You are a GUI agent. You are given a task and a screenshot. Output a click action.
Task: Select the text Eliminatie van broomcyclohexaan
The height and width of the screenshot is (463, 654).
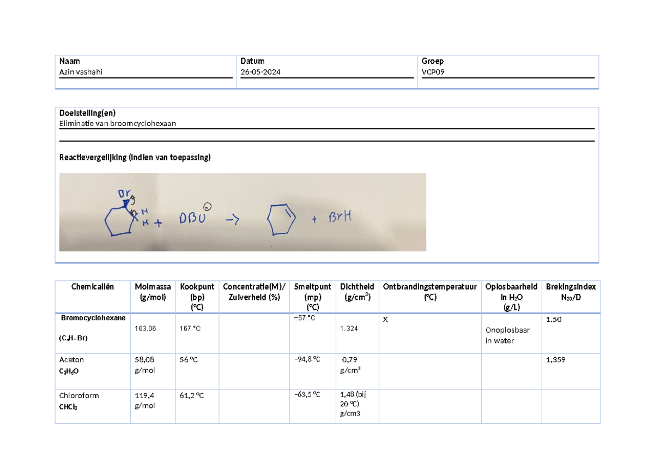(x=117, y=123)
